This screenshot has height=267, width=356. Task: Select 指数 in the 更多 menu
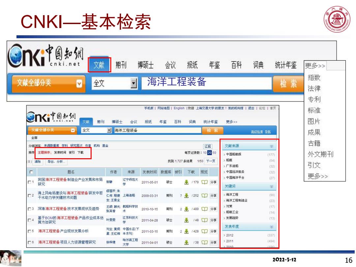click(314, 77)
